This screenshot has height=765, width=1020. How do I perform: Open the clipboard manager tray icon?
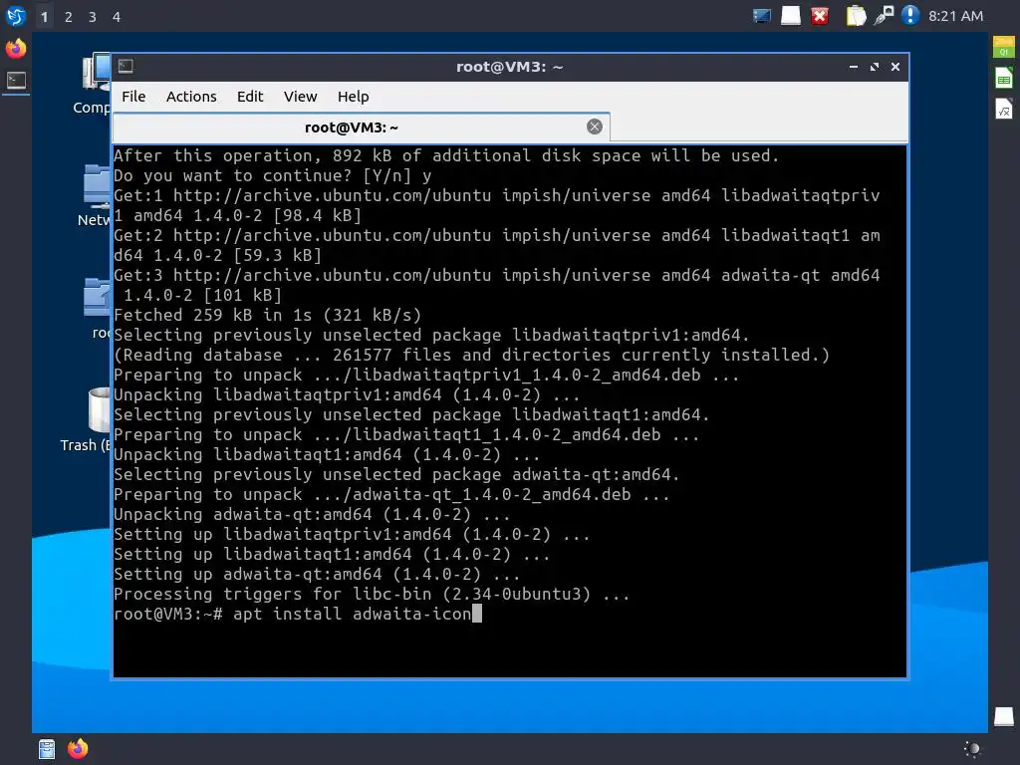[x=856, y=16]
